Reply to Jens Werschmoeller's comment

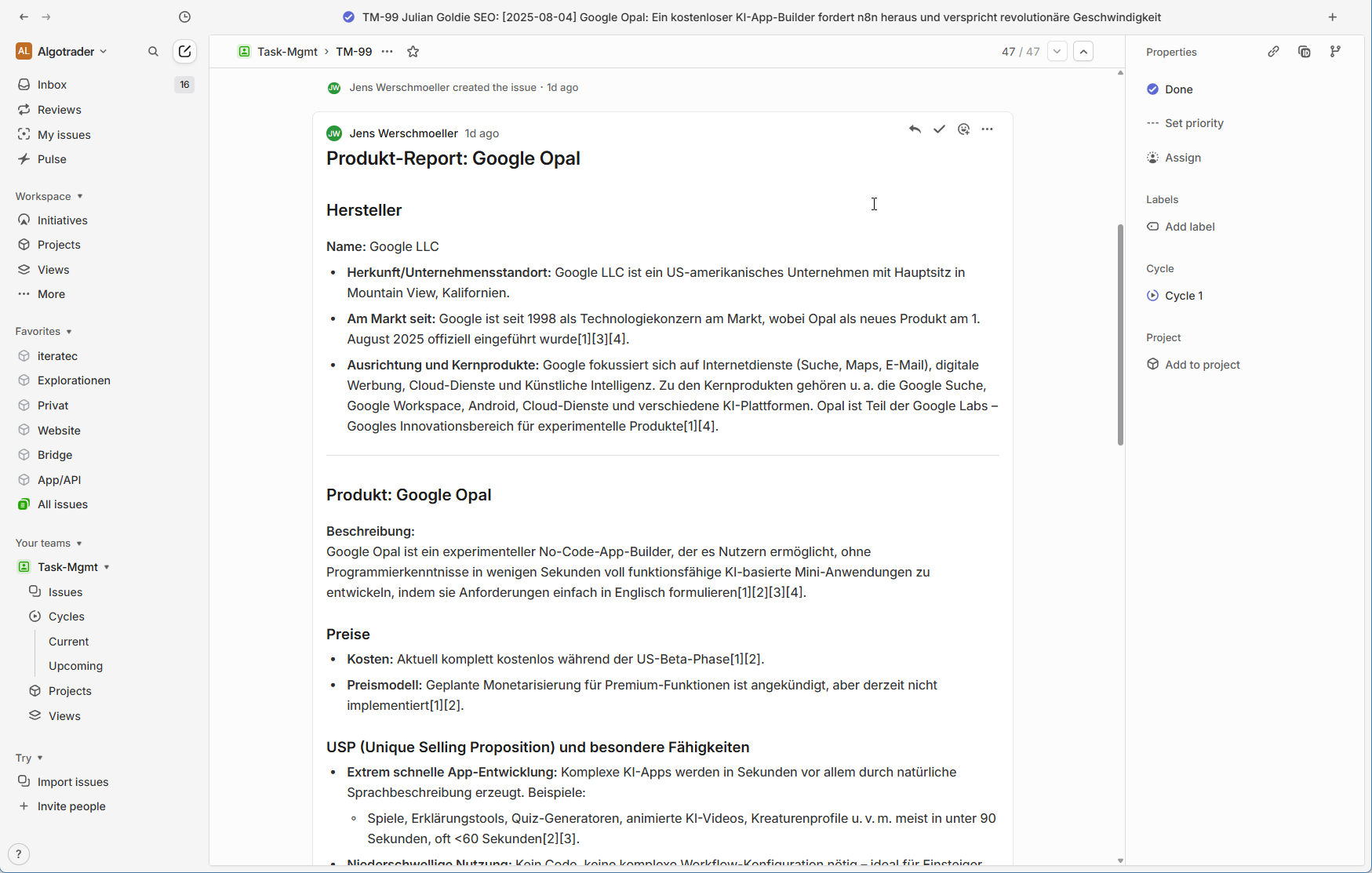(x=915, y=129)
